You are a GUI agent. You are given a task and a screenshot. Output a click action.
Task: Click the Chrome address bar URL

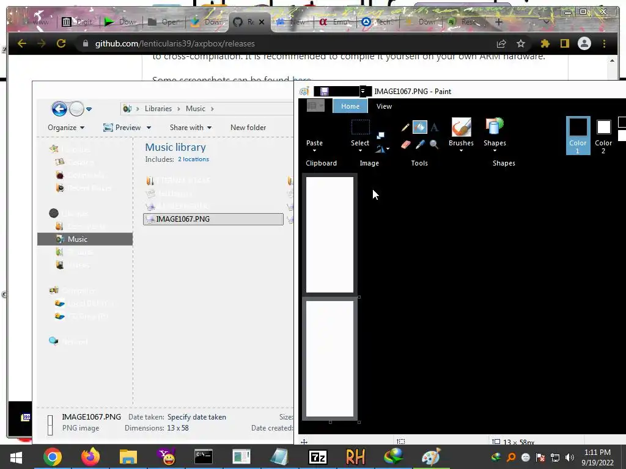click(175, 43)
